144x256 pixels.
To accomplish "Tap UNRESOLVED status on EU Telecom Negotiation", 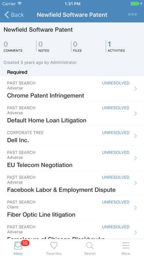I will coord(116,153).
